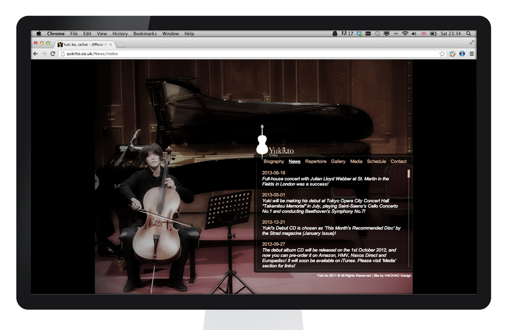Open the volume control icon
Screen dimensions: 506x330
[x=414, y=33]
